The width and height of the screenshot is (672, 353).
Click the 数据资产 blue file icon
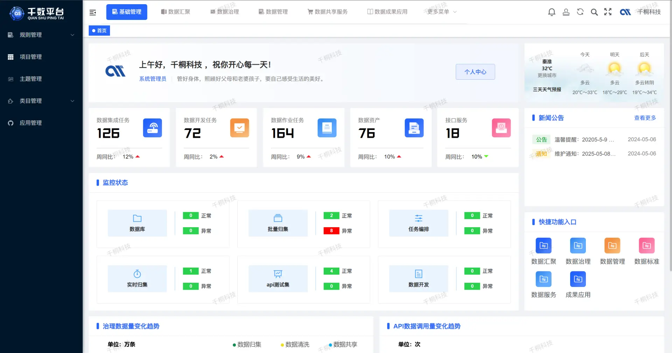click(414, 128)
